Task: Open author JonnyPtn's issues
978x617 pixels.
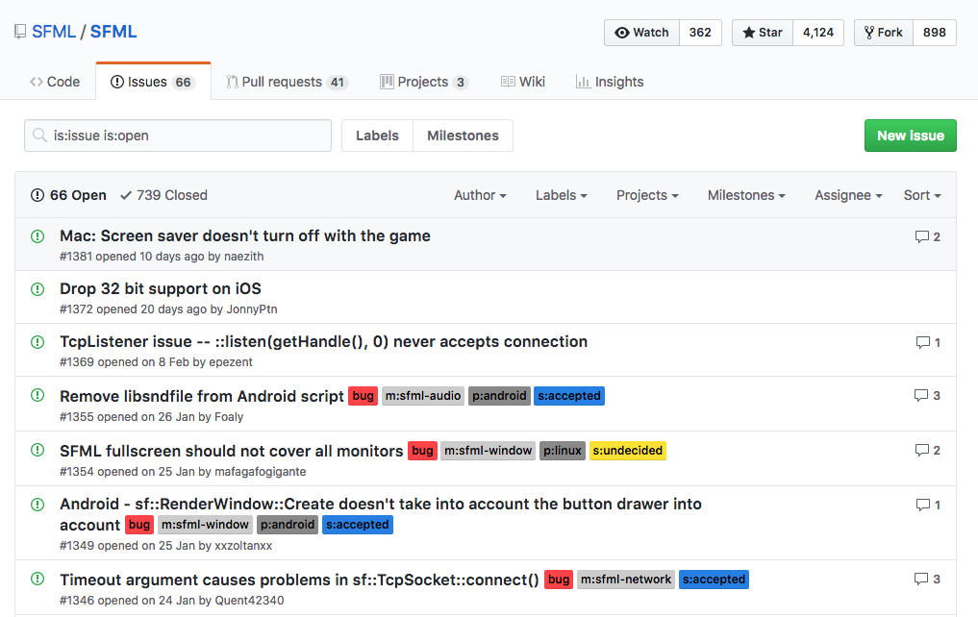Action: click(x=252, y=309)
